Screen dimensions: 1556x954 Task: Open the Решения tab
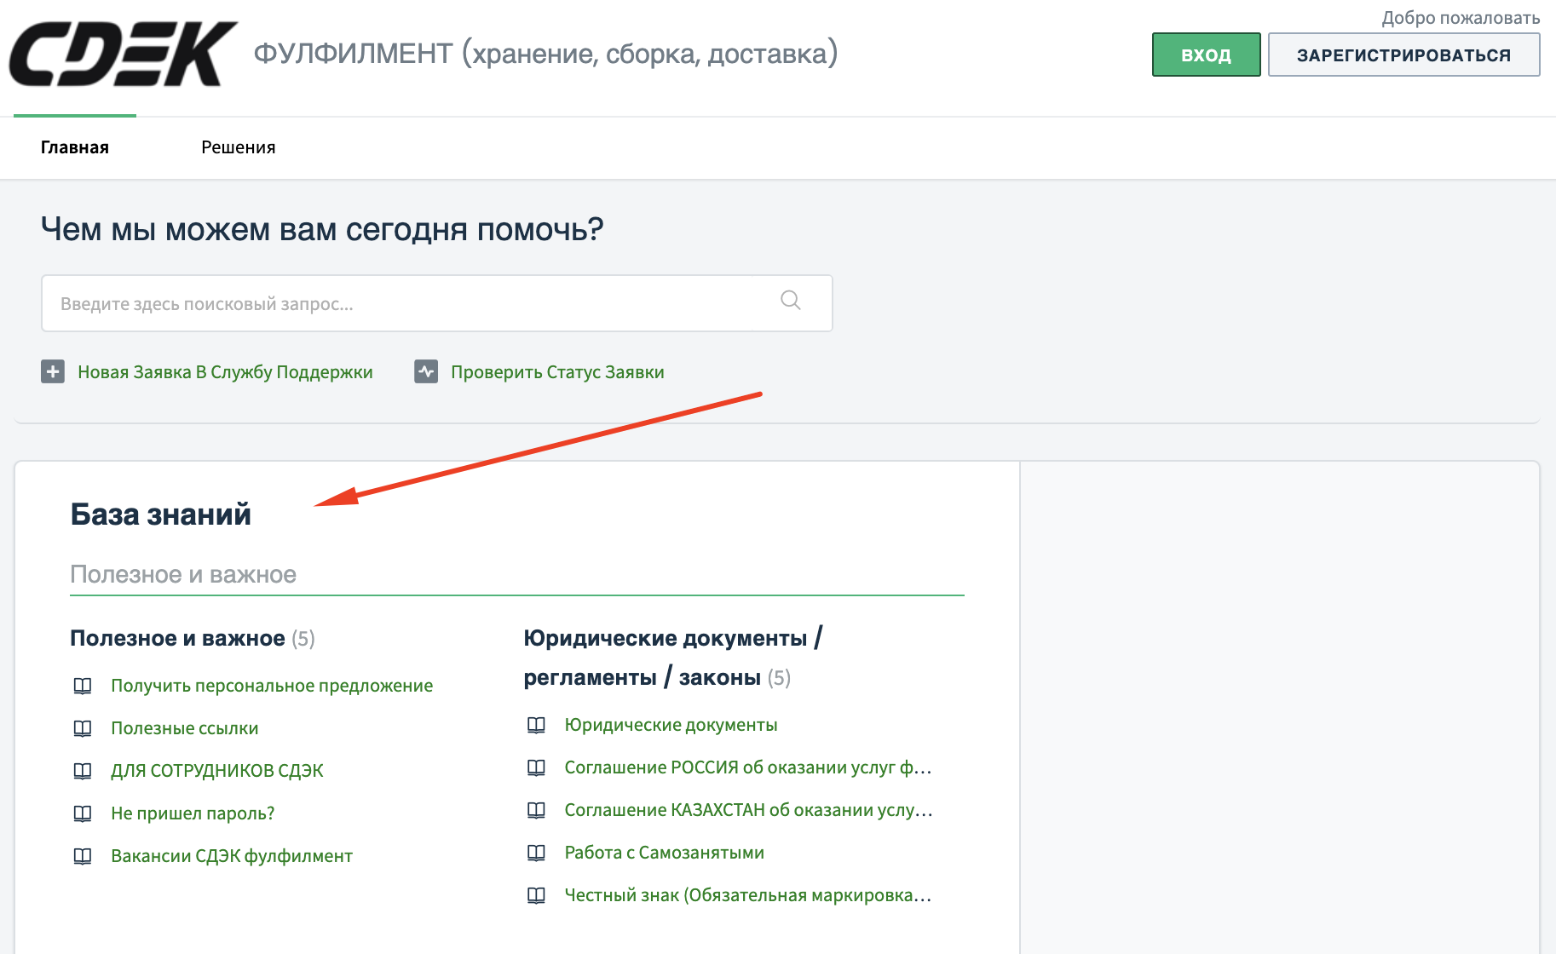[239, 147]
